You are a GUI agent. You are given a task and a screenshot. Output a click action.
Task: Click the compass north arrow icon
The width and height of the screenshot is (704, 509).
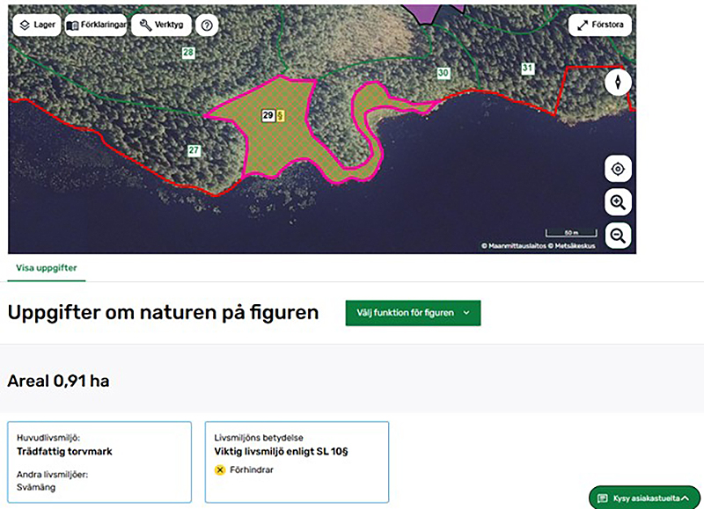[x=619, y=82]
